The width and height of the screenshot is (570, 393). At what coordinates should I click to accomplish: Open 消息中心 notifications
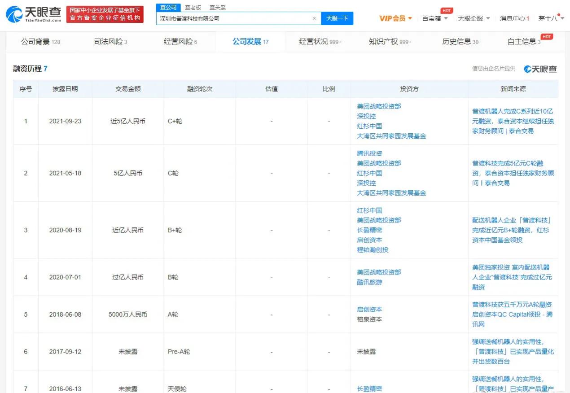514,18
